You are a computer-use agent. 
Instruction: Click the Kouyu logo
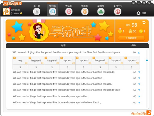coord(13,3)
